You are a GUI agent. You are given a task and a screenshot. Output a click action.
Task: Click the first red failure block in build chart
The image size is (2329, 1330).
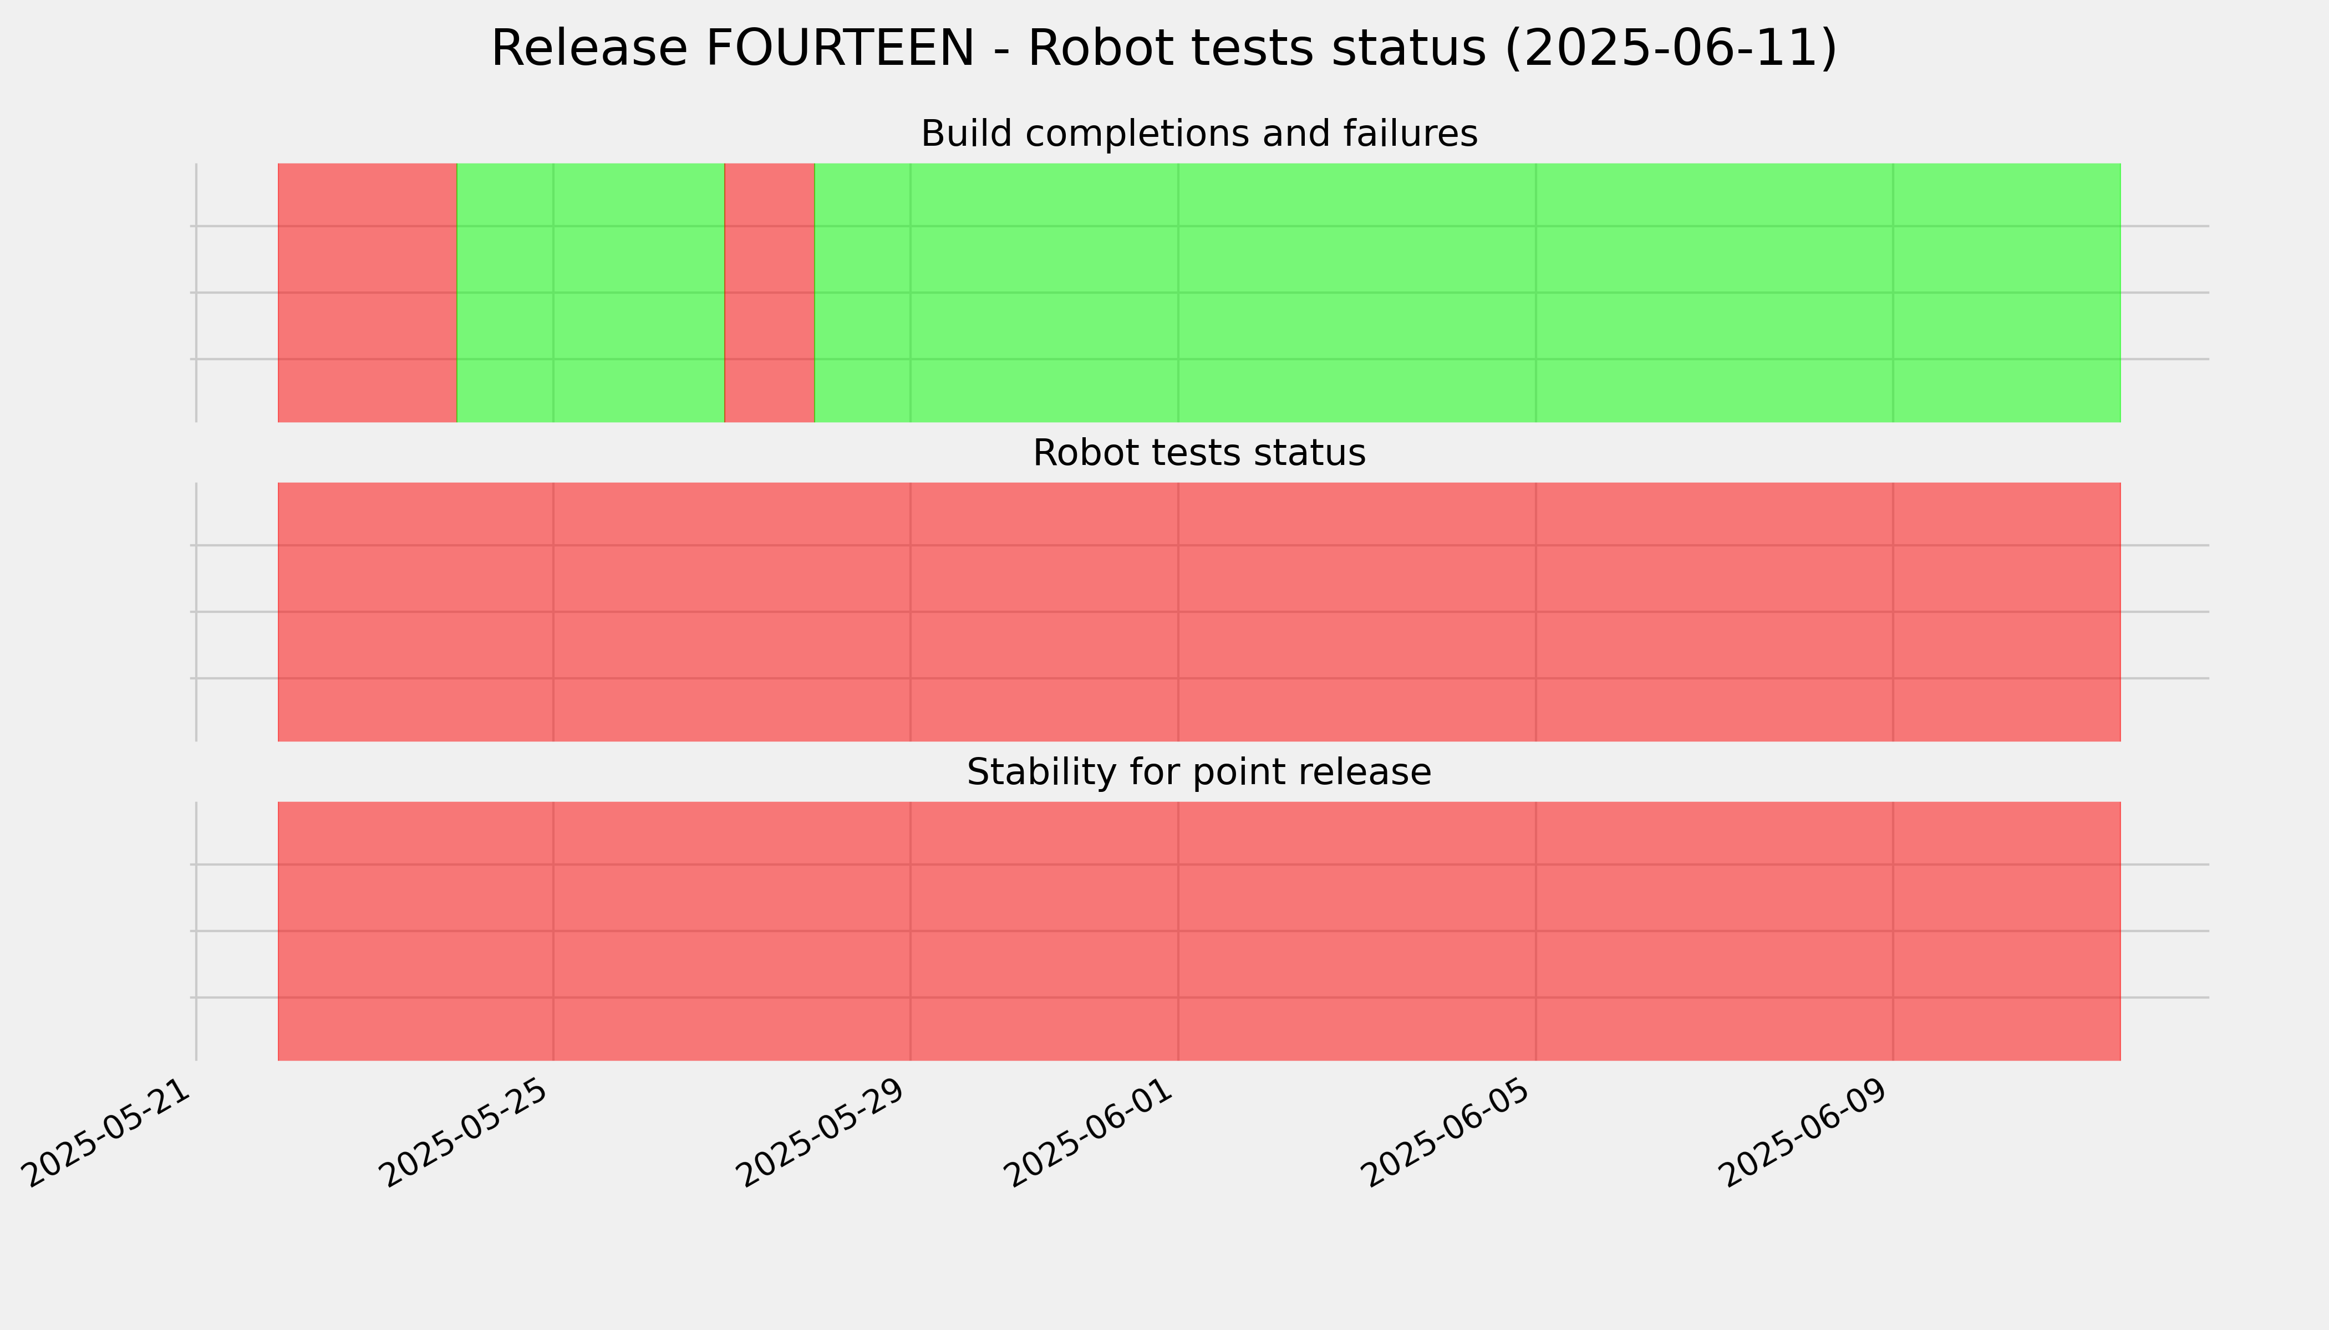[368, 293]
